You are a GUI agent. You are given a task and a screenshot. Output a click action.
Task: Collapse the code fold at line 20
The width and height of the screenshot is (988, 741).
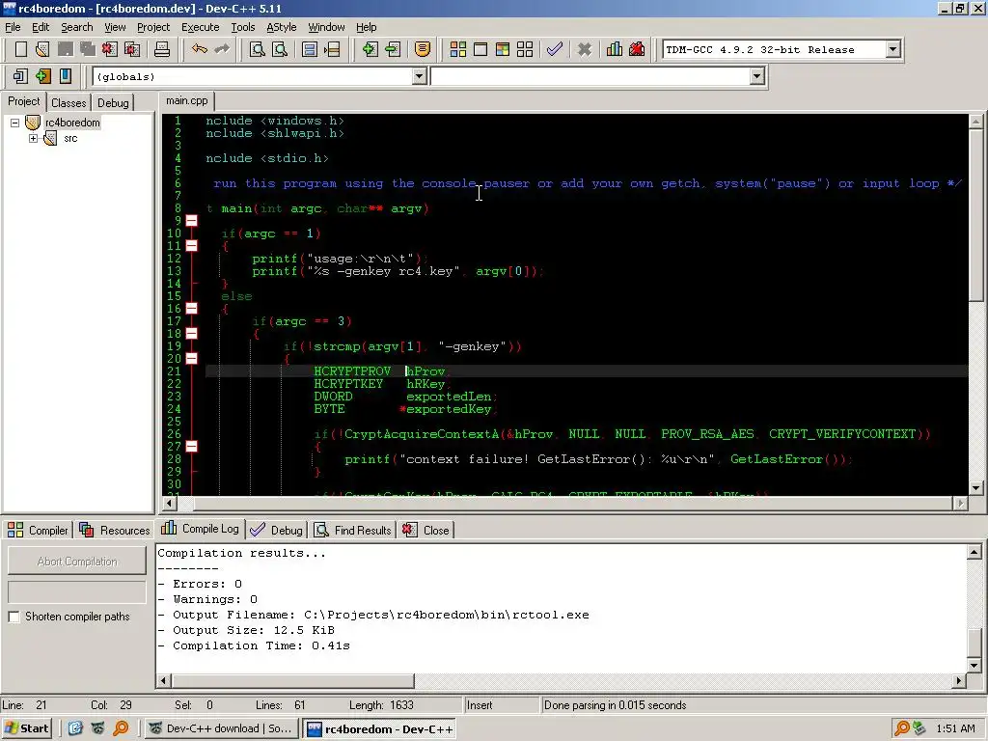(x=192, y=359)
